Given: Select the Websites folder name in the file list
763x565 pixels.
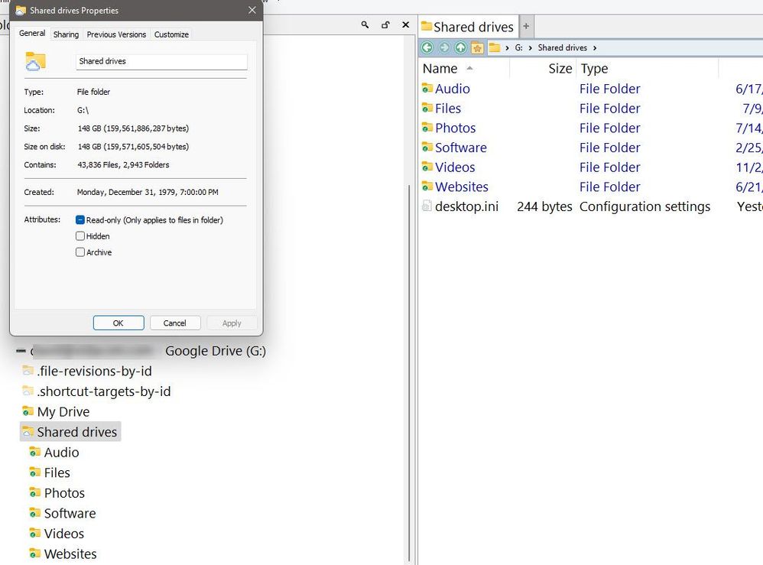Looking at the screenshot, I should point(461,187).
